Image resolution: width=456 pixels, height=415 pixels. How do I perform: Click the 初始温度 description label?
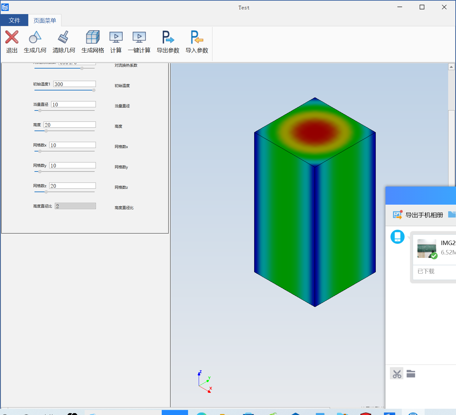122,85
